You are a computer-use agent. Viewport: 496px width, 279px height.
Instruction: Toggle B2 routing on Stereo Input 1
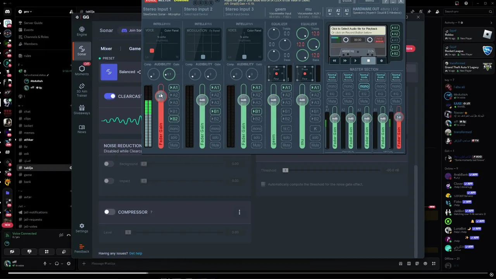[174, 119]
